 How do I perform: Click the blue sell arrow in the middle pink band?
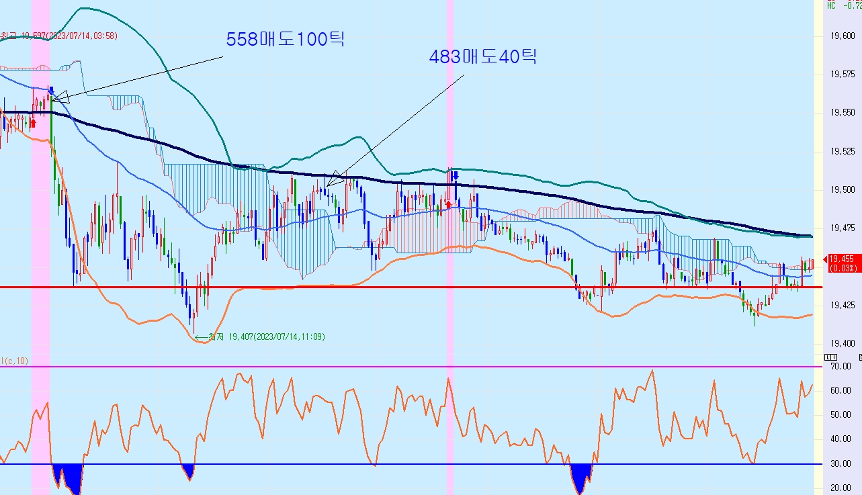455,176
